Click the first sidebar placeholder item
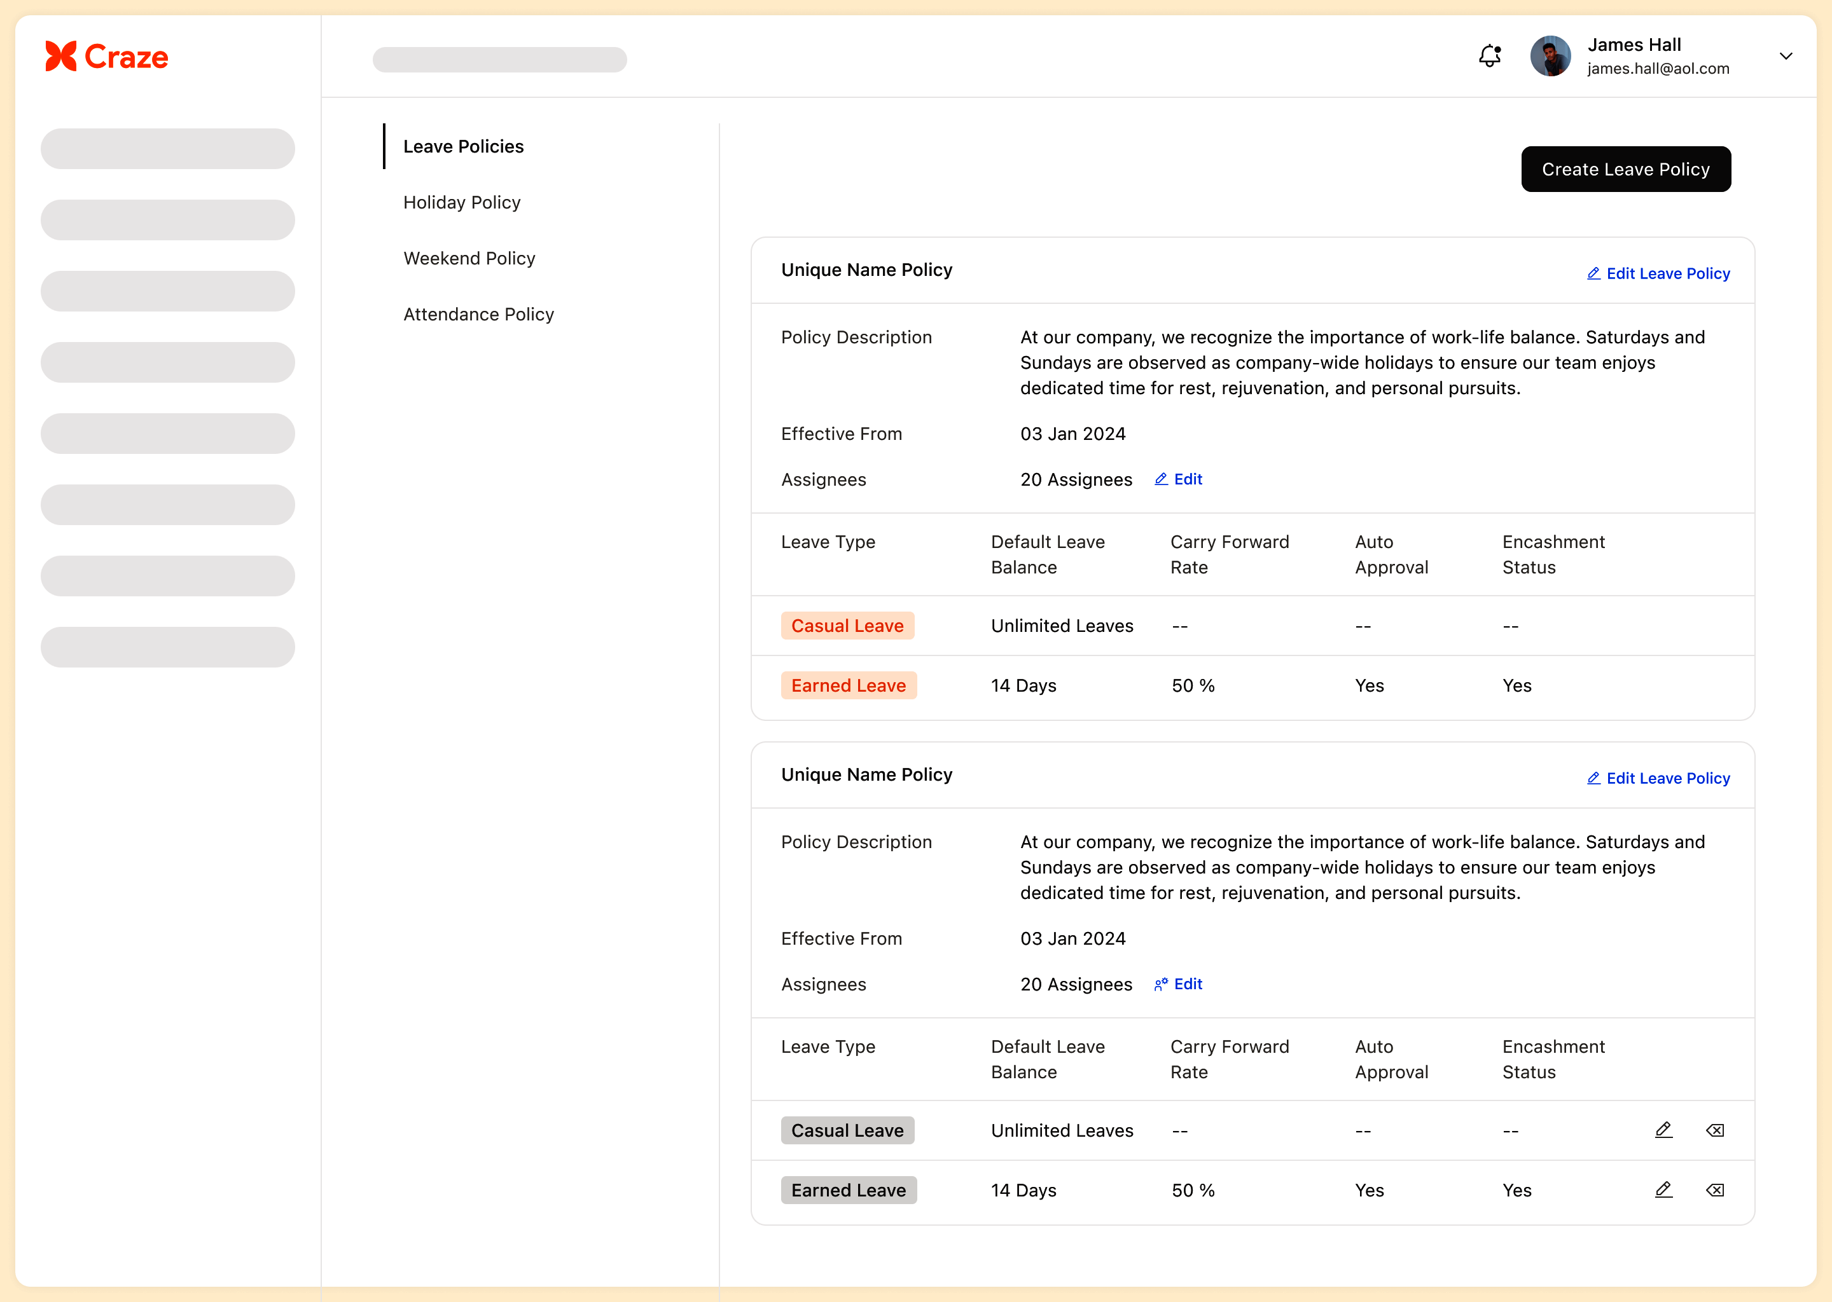This screenshot has height=1302, width=1832. point(168,148)
